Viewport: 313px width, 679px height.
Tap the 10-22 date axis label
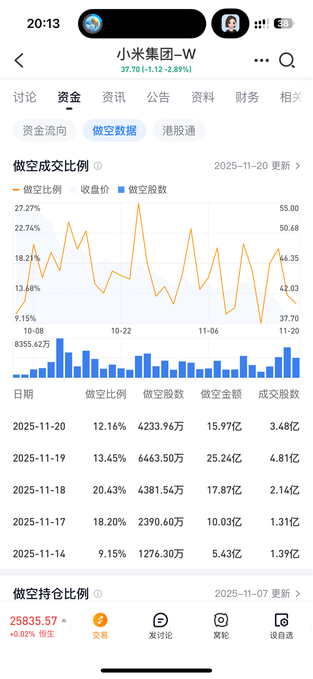click(121, 331)
